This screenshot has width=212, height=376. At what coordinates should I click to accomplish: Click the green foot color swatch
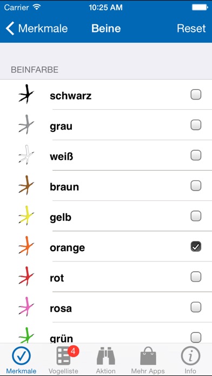[26, 335]
